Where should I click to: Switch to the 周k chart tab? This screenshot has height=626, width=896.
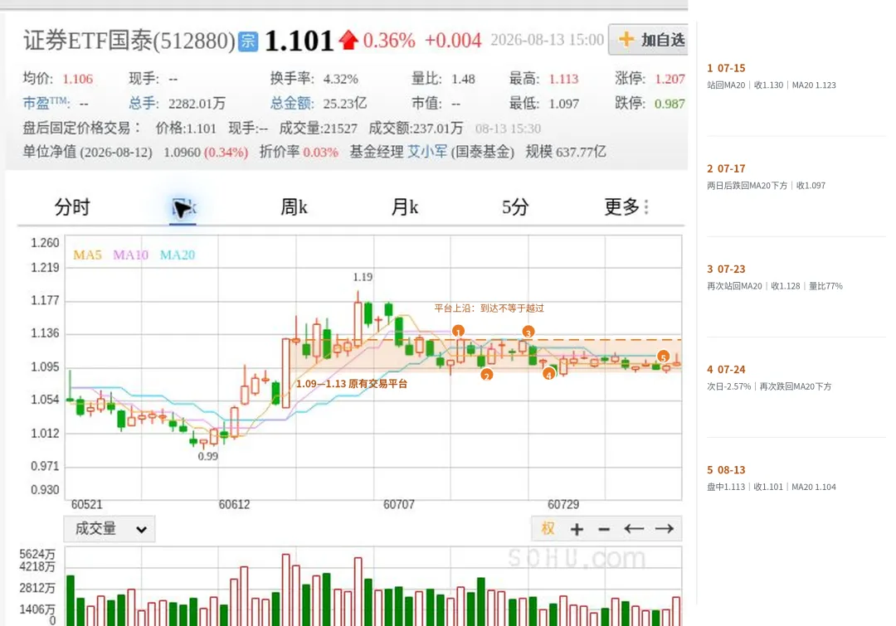click(294, 206)
